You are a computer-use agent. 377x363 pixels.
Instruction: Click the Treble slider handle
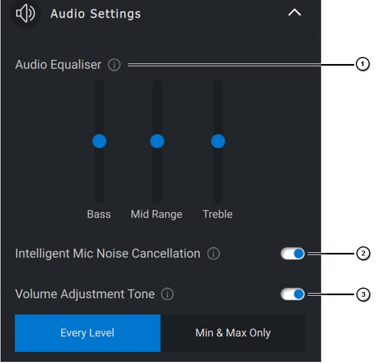(218, 141)
